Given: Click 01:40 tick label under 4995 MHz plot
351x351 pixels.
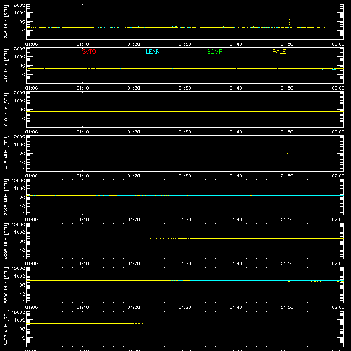Looking at the screenshot, I should pos(236,264).
